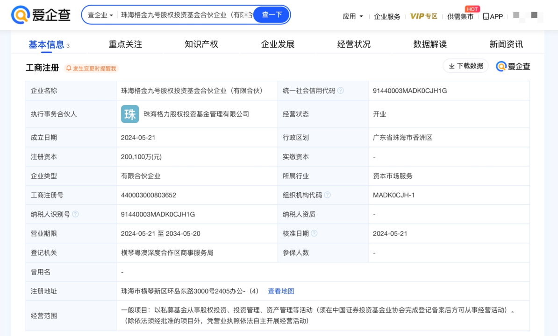Click the 珠 company avatar icon
Viewport: 558px width, 336px height.
pyautogui.click(x=130, y=114)
